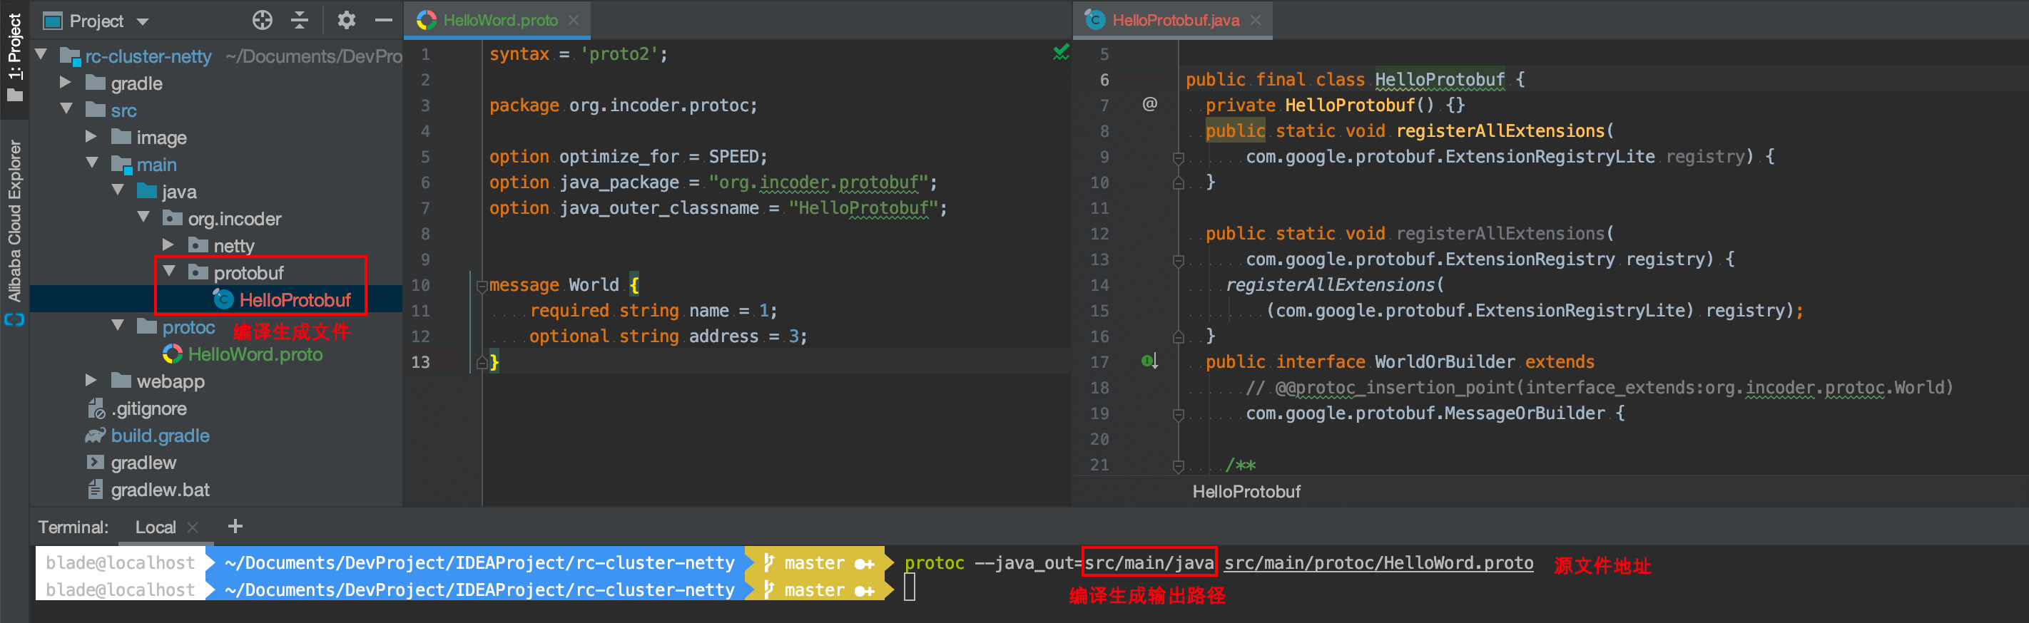2029x623 pixels.
Task: Collapse the java folder
Action: pyautogui.click(x=118, y=190)
